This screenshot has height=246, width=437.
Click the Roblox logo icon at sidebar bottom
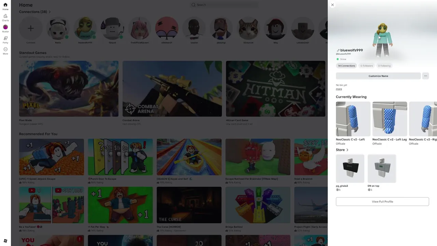(5, 241)
